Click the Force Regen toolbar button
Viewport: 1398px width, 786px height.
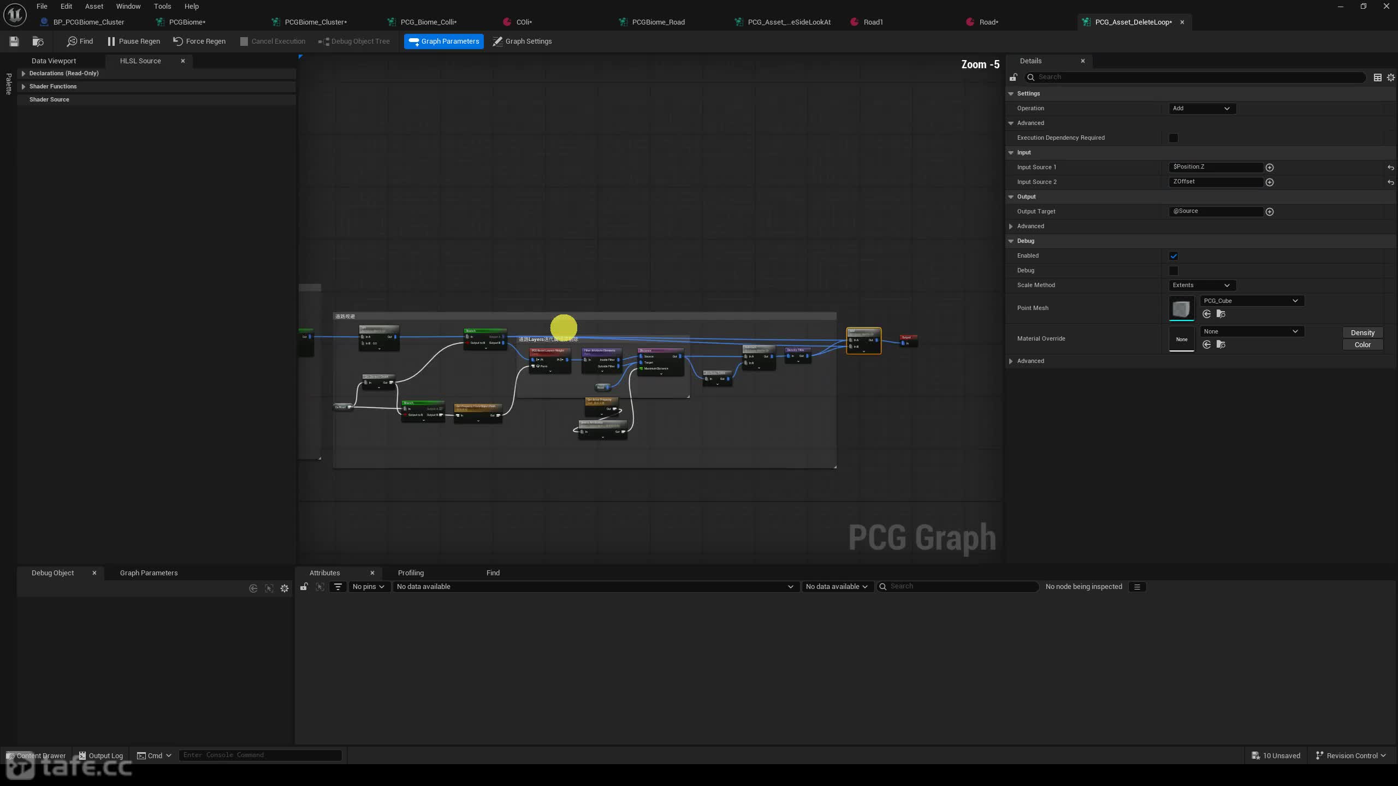point(199,41)
